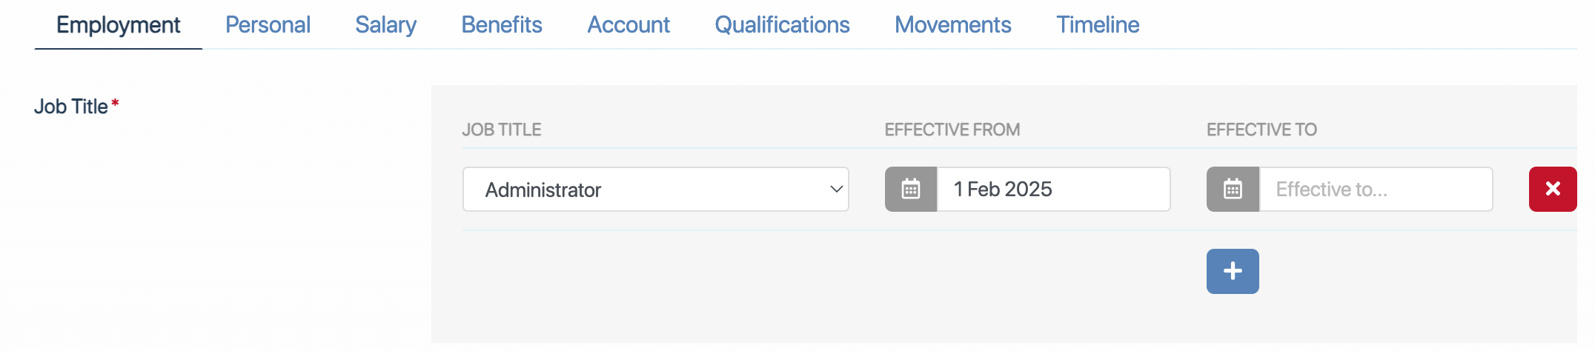Click the EFFECTIVE FROM column header
The image size is (1595, 351).
click(952, 130)
